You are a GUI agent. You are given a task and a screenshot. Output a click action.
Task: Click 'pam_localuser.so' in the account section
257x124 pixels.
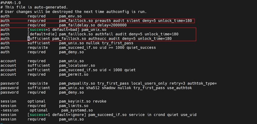coord(77,65)
